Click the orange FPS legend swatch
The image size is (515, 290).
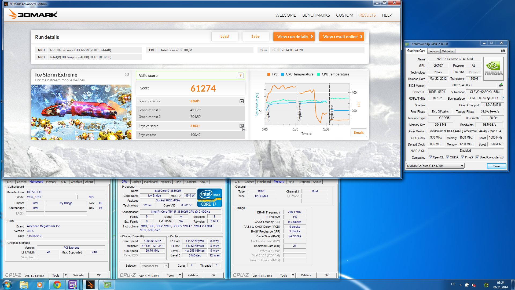coord(269,74)
